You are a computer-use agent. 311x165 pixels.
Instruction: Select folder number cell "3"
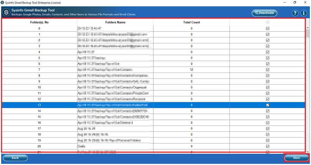click(39, 46)
